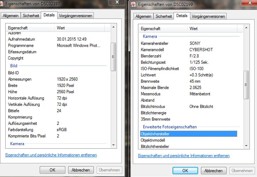Select Details tab in DSC02197 window
This screenshot has width=257, height=177.
[x=49, y=15]
